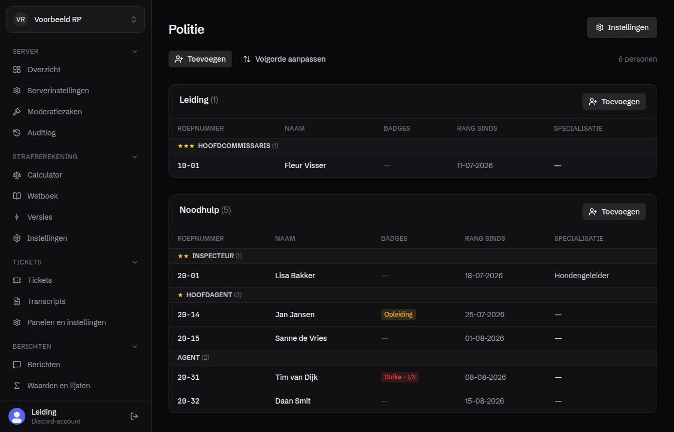Screen dimensions: 674x432
Task: Go to the Wetboek page
Action: (75, 196)
